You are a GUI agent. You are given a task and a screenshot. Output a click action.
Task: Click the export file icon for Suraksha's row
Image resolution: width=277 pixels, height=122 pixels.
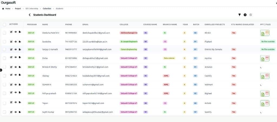click(20, 41)
